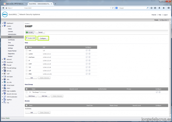This screenshot has width=172, height=122.
Task: Click the Network sidebar icon
Action: pyautogui.click(x=5, y=59)
